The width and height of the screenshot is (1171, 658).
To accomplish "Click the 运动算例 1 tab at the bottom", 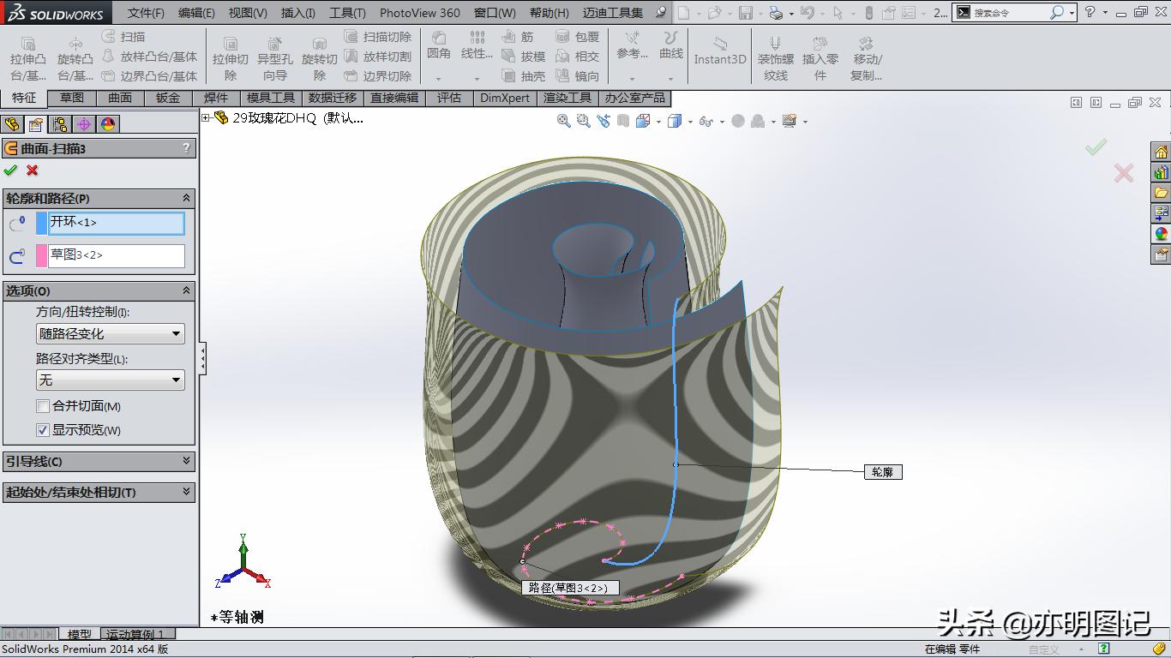I will [137, 634].
